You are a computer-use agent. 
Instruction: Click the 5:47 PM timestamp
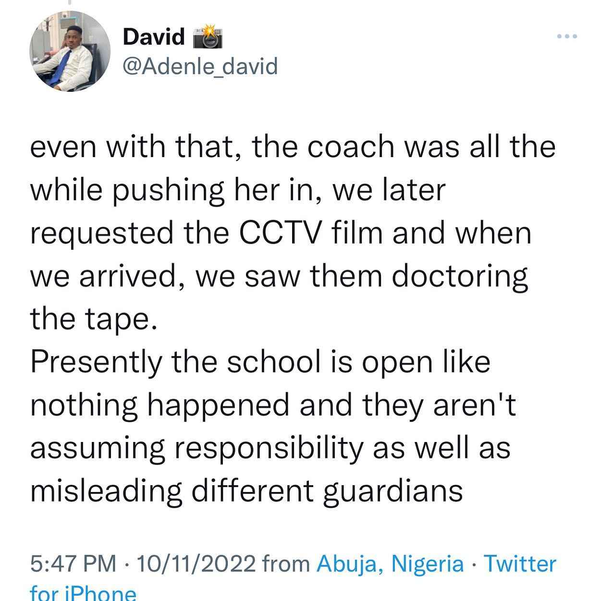pyautogui.click(x=73, y=564)
